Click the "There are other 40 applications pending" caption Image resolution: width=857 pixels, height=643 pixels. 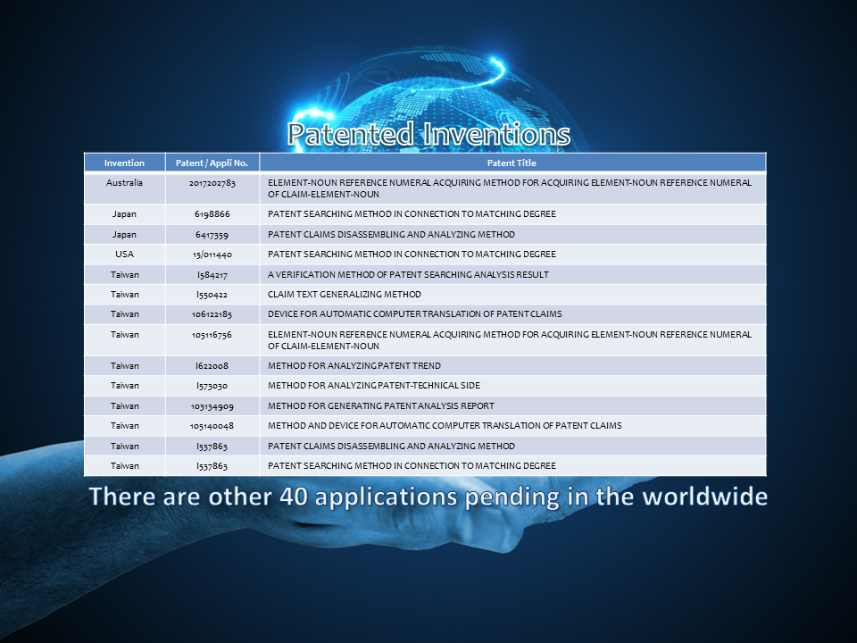428,497
